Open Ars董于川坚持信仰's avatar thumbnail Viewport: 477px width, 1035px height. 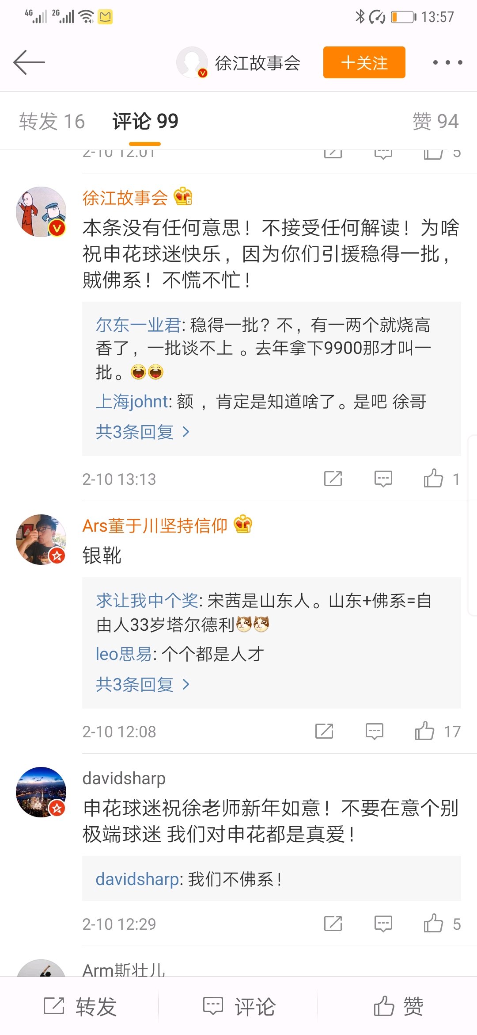coord(41,540)
